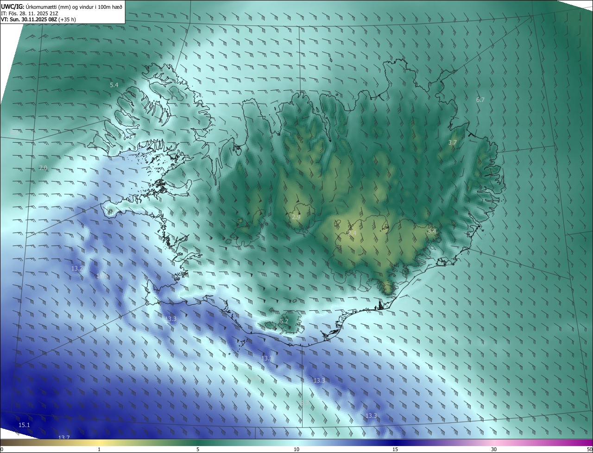The width and height of the screenshot is (593, 453).
Task: Click the 2.9 value label on the map
Action: click(296, 217)
